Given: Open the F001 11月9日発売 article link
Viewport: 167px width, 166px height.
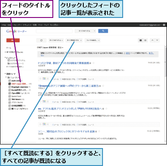Looking at the screenshot, I should coord(70,109).
